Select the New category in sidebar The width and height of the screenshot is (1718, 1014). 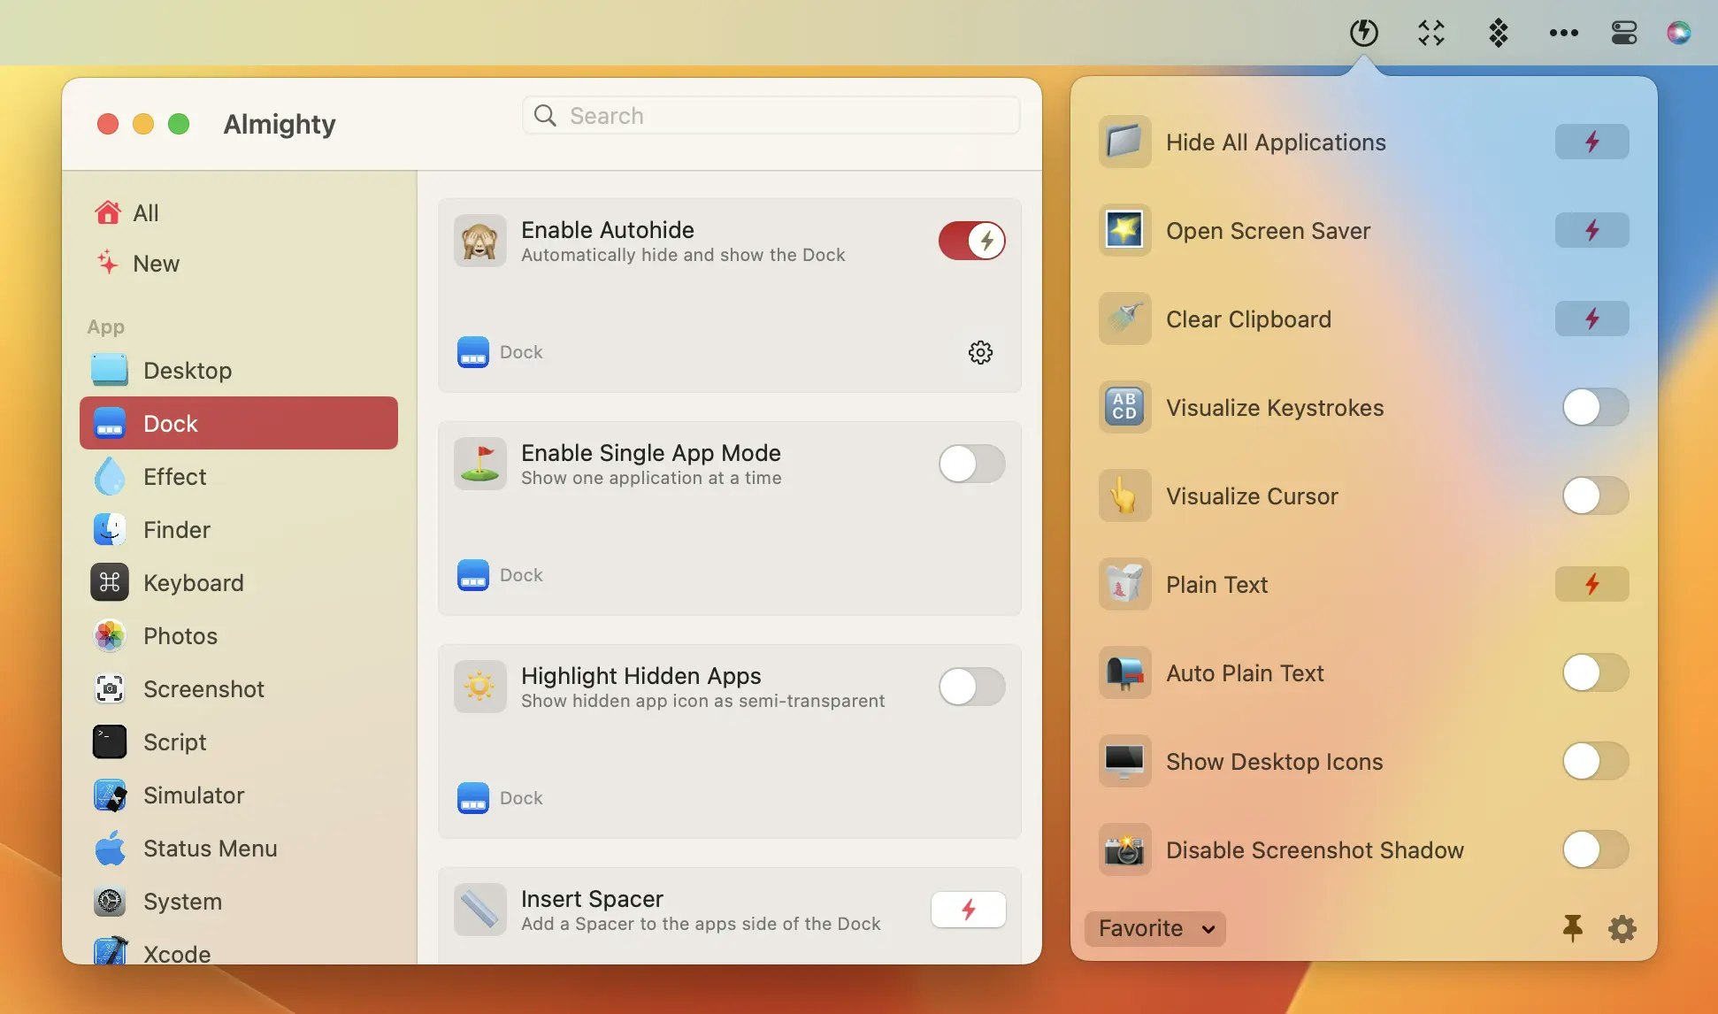pyautogui.click(x=239, y=264)
